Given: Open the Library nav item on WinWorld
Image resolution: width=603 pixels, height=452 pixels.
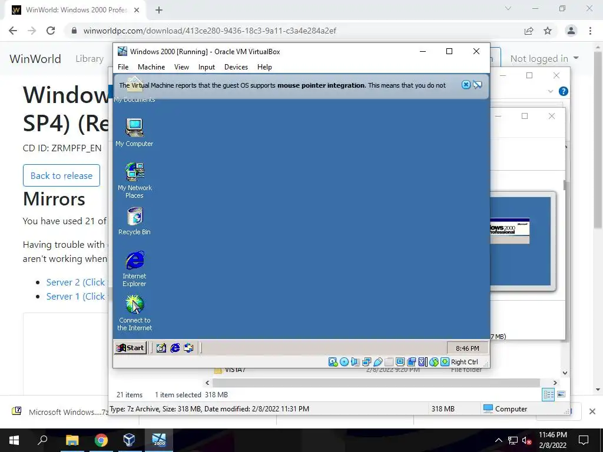Looking at the screenshot, I should coord(90,59).
